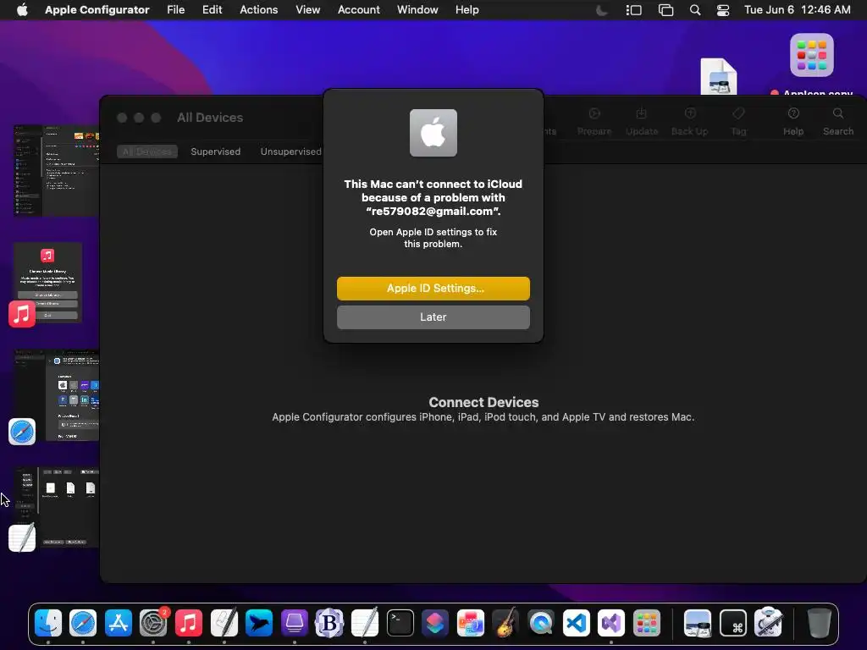Image resolution: width=867 pixels, height=650 pixels.
Task: Open Spotlight search in menu bar
Action: (x=695, y=10)
